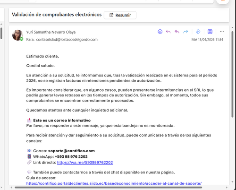Image resolution: width=236 pixels, height=190 pixels.
Task: Reply to the email
Action: [x=169, y=32]
